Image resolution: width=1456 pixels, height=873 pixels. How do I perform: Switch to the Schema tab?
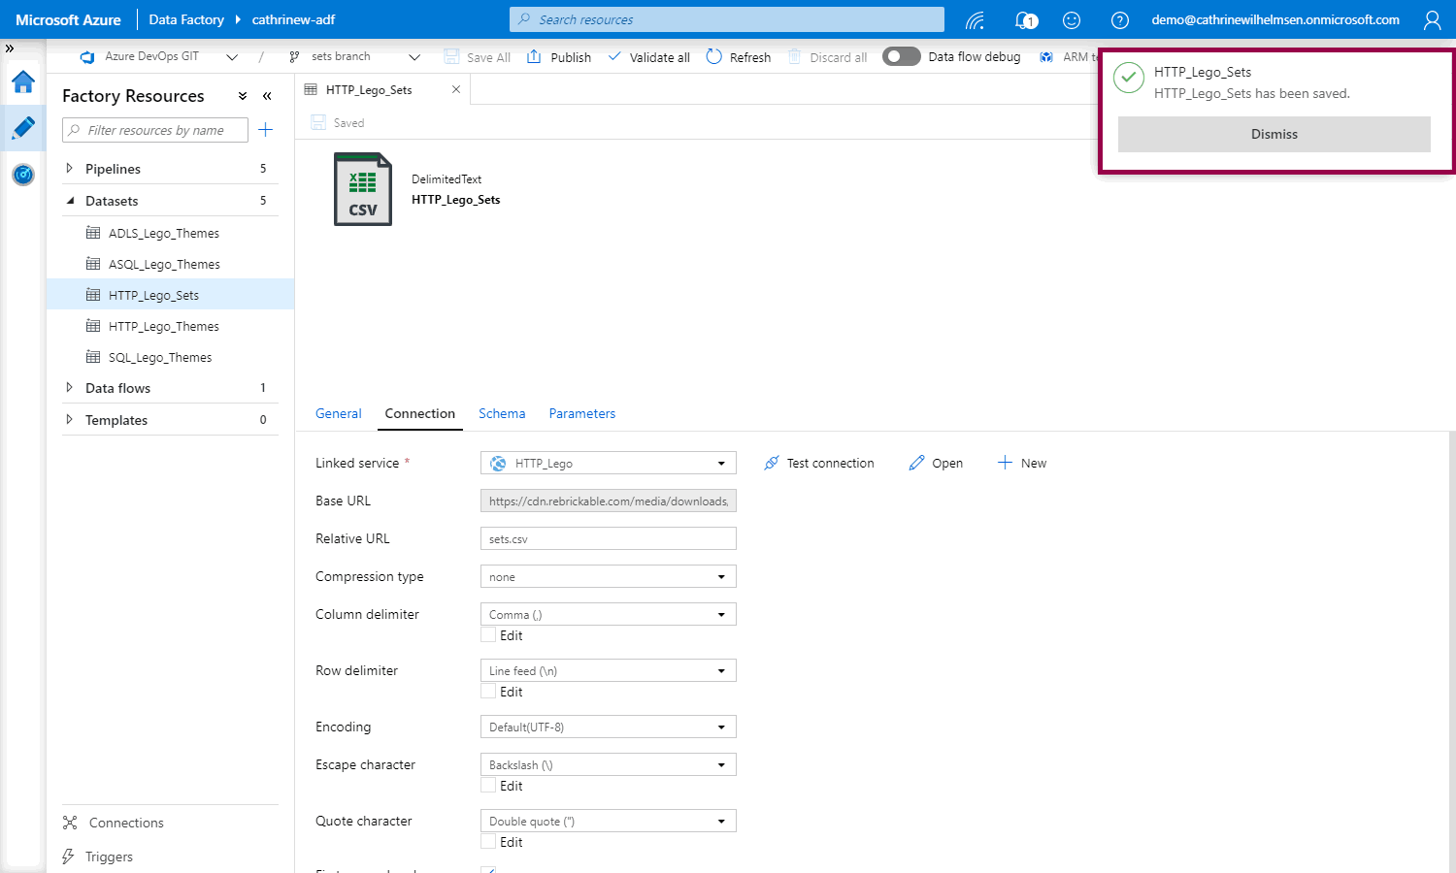coord(502,413)
